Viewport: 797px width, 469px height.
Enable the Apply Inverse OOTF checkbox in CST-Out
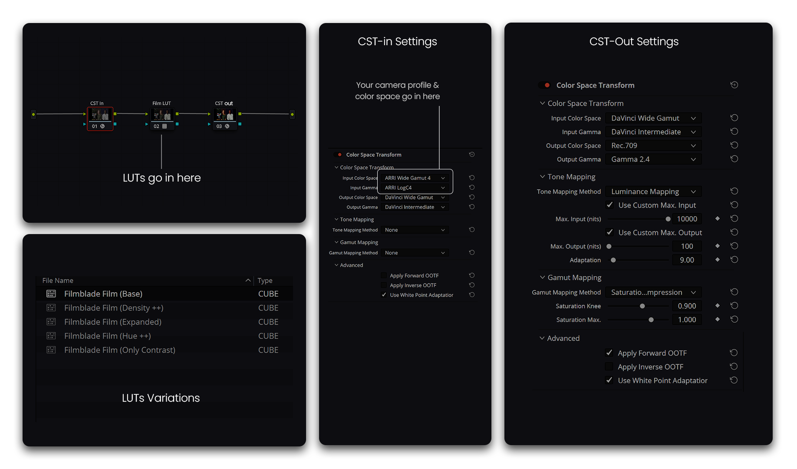(609, 367)
